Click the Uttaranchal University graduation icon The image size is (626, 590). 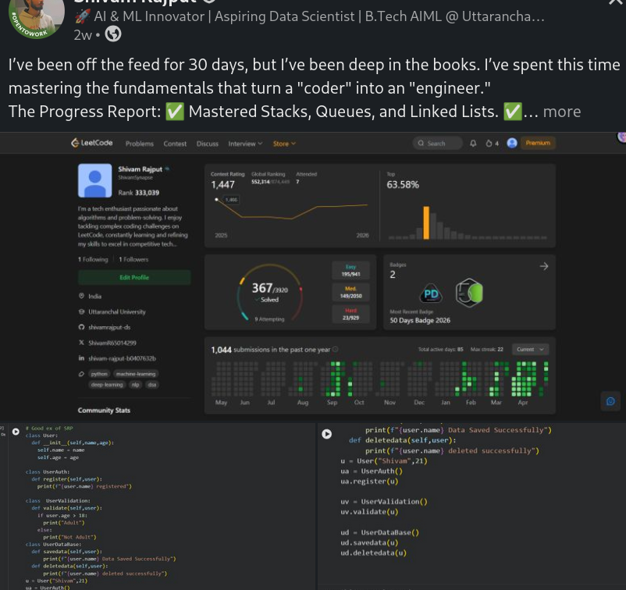pos(81,311)
